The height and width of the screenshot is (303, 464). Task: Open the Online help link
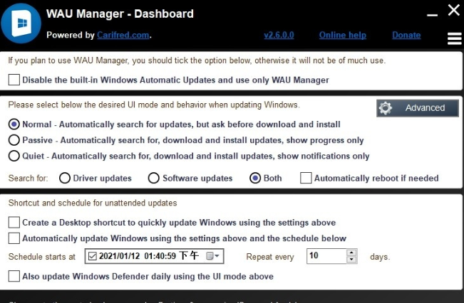342,35
